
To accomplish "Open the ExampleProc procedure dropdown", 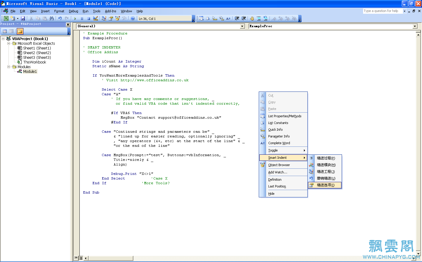I will (415, 26).
